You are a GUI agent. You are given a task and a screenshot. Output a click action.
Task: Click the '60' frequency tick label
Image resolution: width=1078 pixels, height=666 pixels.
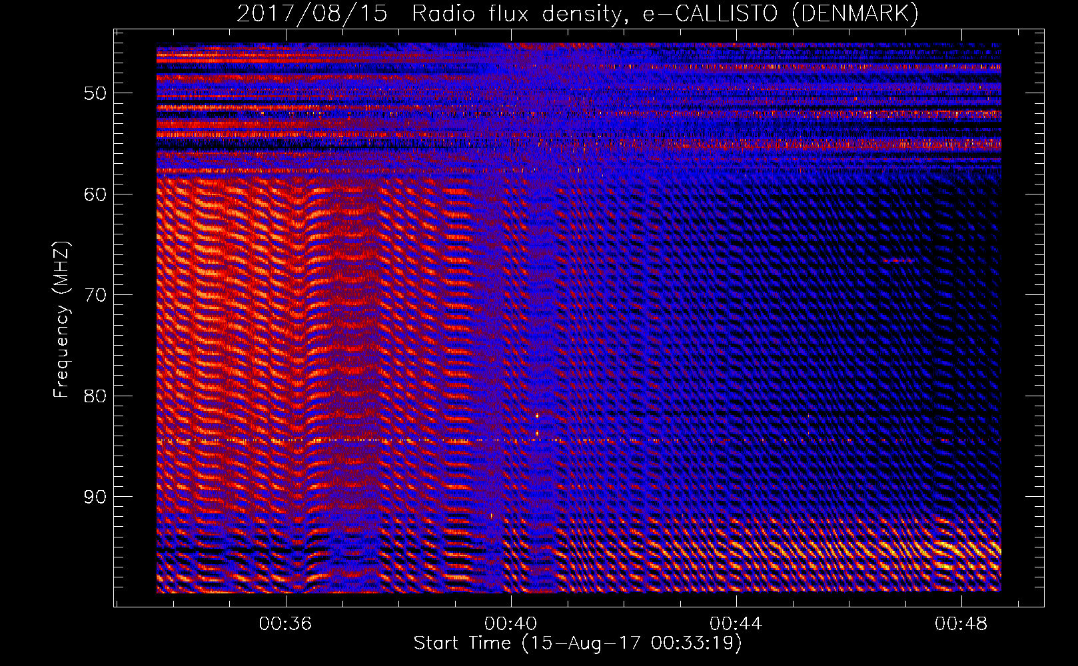point(95,194)
